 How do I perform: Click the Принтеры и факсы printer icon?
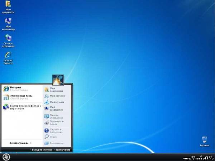(47, 123)
